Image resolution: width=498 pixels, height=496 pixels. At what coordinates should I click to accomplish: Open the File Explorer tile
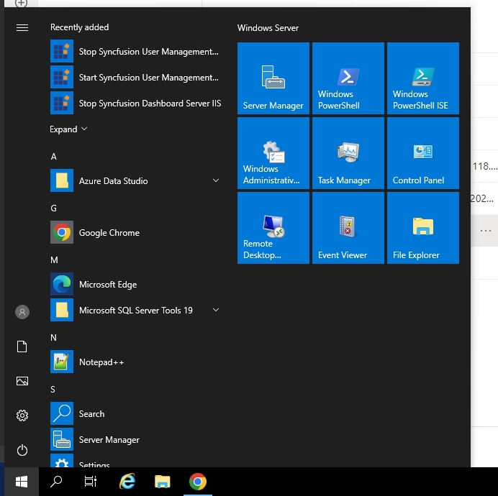pos(423,228)
